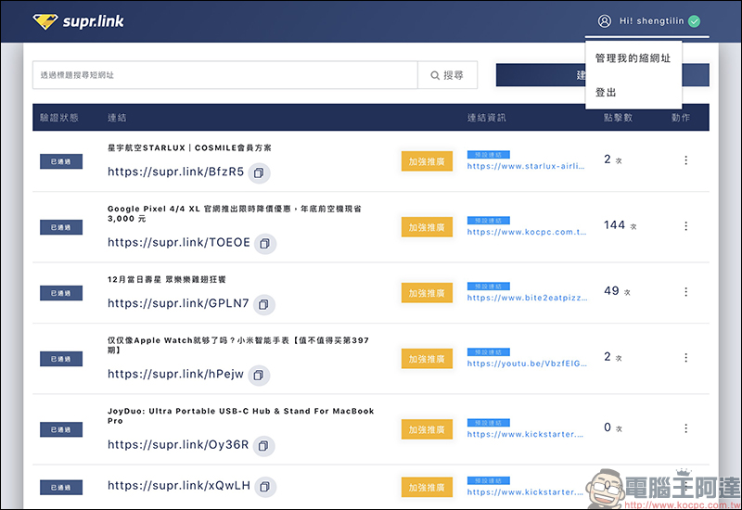Image resolution: width=742 pixels, height=510 pixels.
Task: Open actions menu for STARLUX row
Action: (685, 160)
